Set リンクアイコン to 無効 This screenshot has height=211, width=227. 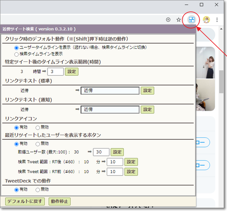[38, 128]
